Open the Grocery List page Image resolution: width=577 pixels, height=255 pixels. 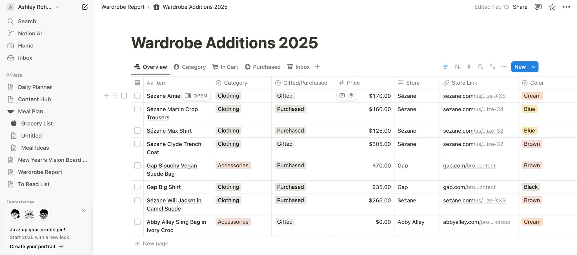(37, 124)
